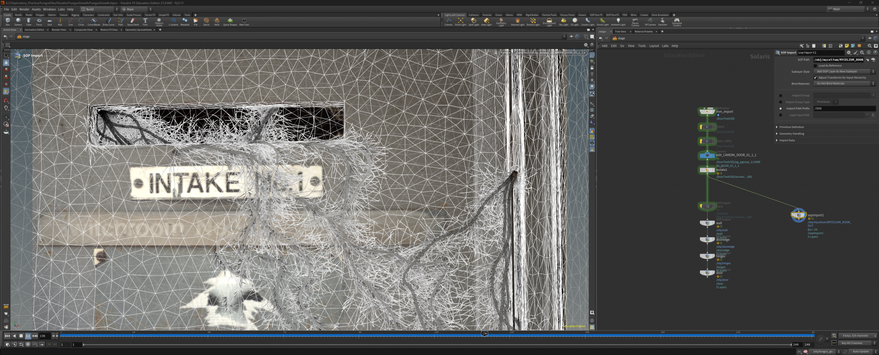
Task: Expand the Geometry Handling section
Action: click(x=792, y=134)
